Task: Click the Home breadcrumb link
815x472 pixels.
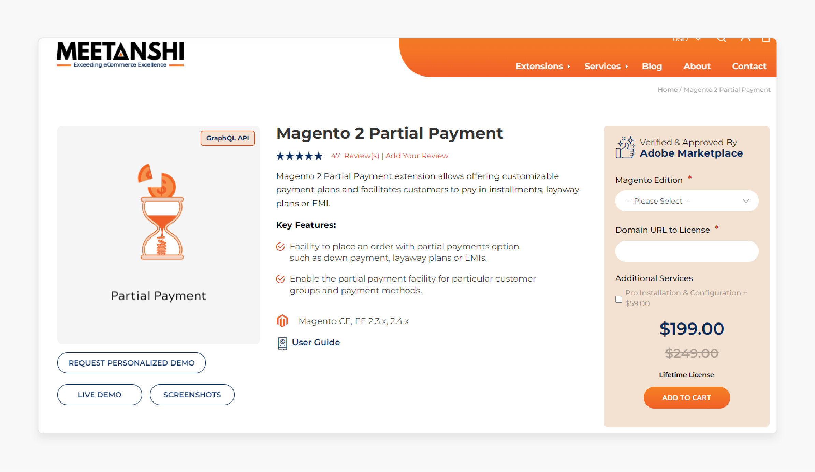Action: pyautogui.click(x=668, y=90)
